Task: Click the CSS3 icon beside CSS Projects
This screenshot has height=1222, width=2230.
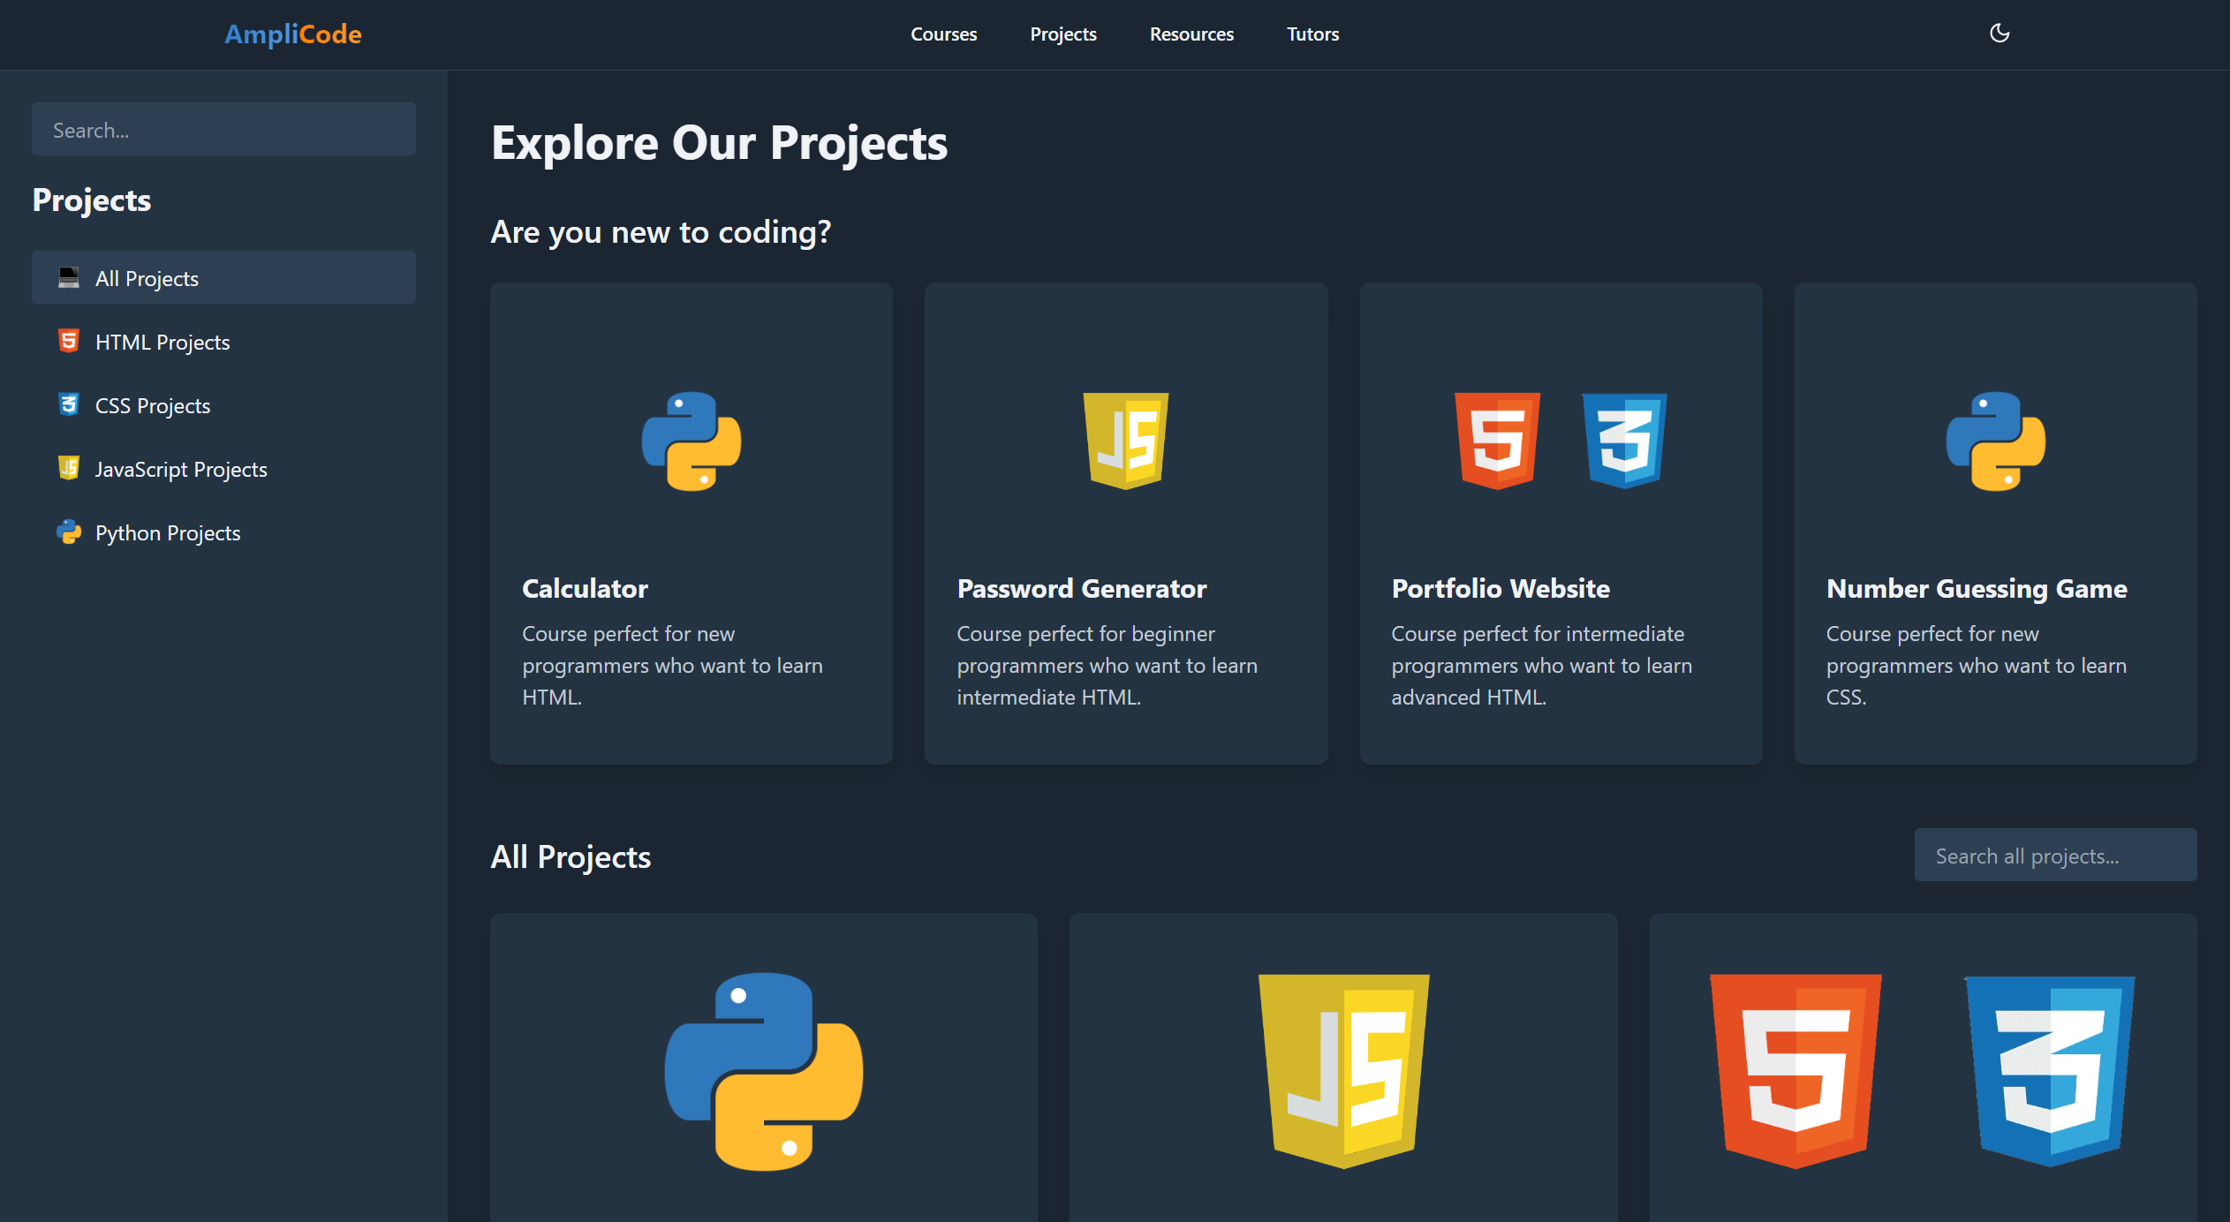Action: [69, 404]
